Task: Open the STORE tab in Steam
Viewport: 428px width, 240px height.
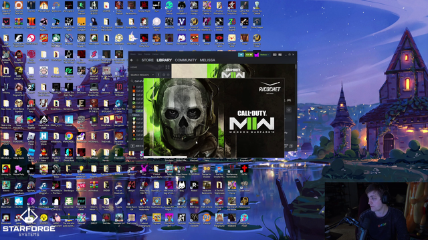Action: (147, 60)
